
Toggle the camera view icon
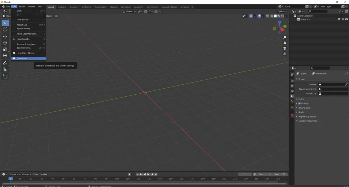coord(285,48)
